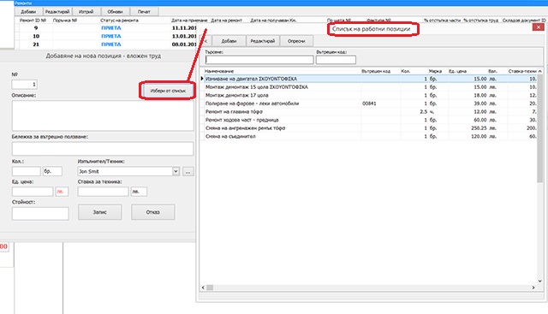
Task: Click vertical scrollbar up arrow
Action: [x=540, y=71]
